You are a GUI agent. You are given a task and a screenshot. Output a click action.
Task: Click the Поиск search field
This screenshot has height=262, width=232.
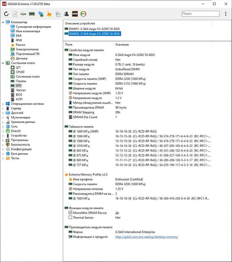coord(201,14)
